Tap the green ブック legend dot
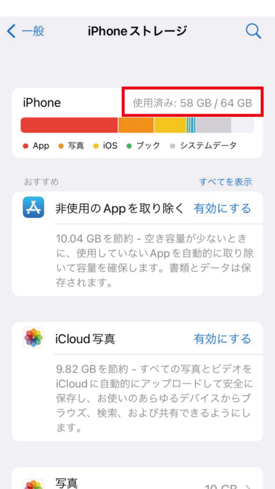275x489 pixels. pyautogui.click(x=129, y=146)
